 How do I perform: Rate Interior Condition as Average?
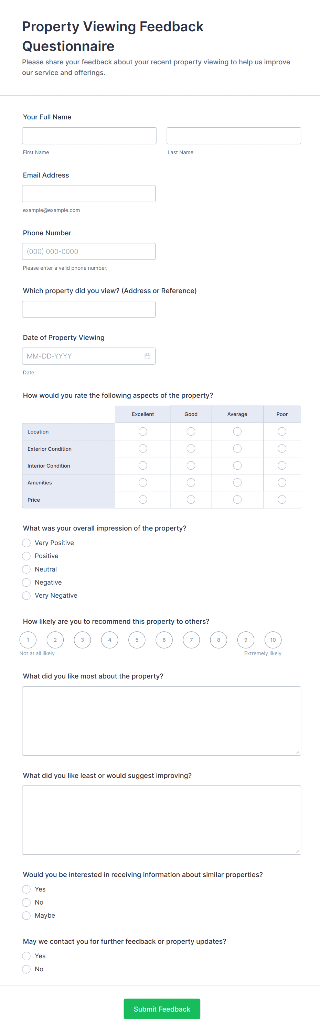(x=237, y=465)
